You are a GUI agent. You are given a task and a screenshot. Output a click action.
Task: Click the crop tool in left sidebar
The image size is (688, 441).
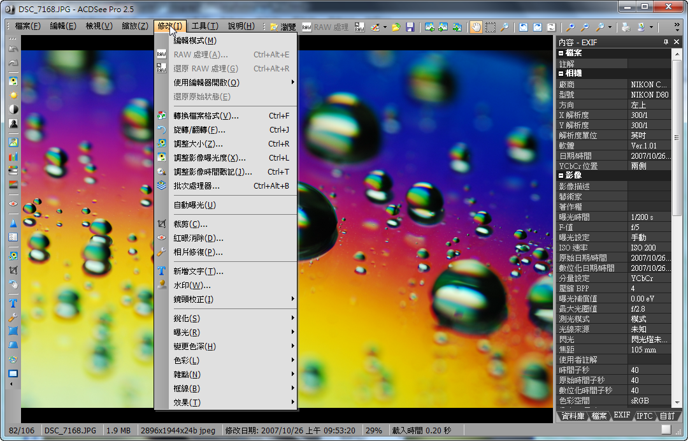(x=13, y=270)
